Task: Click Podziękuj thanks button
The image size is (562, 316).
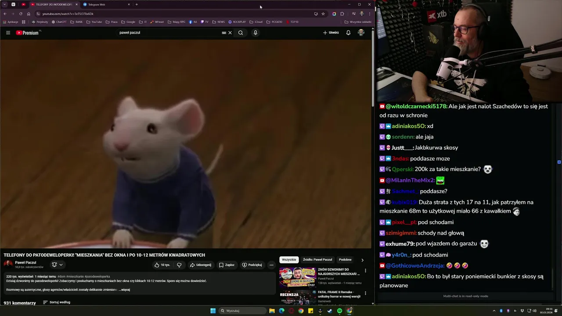Action: click(252, 265)
